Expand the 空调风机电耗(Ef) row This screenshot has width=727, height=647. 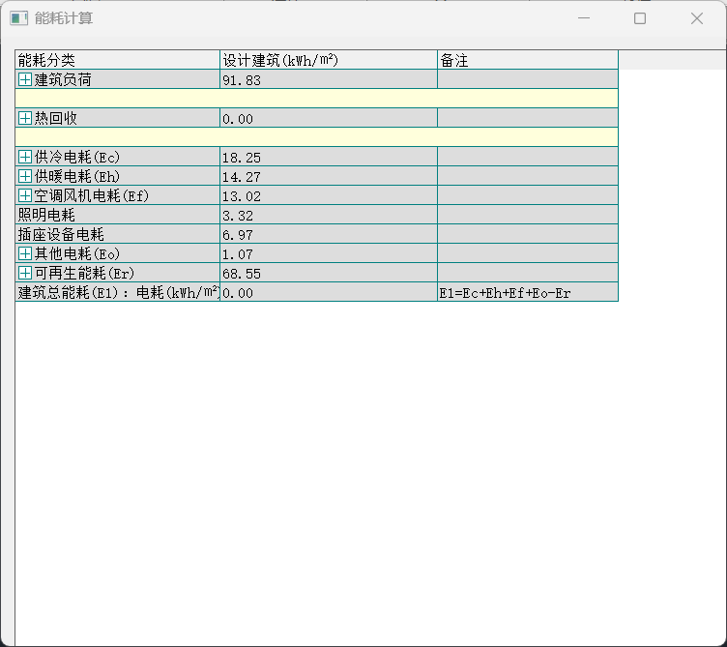pos(25,195)
